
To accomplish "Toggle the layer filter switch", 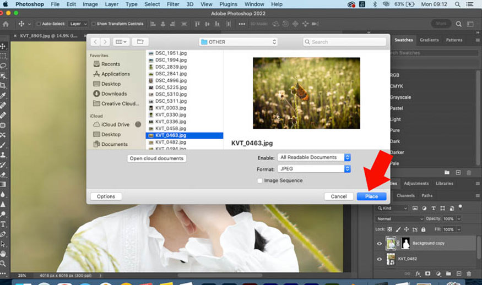I will click(460, 207).
